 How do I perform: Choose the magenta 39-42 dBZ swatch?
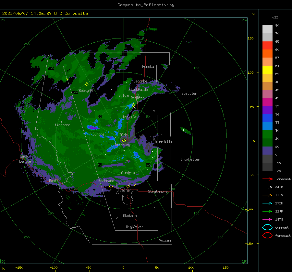267,102
